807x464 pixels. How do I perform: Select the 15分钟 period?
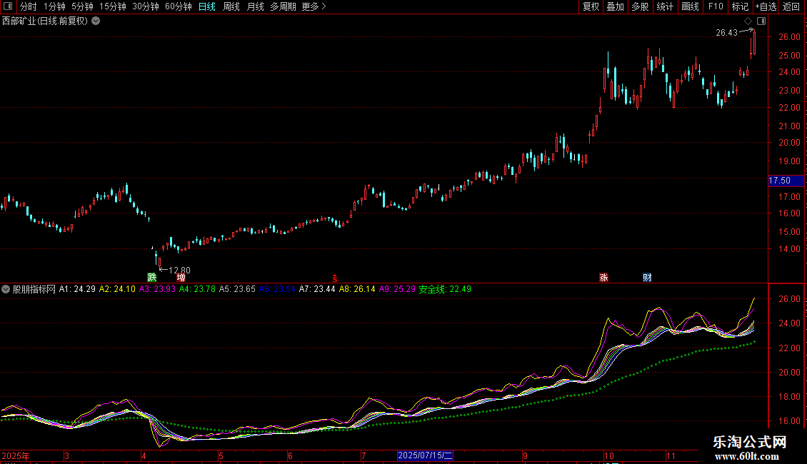(113, 6)
